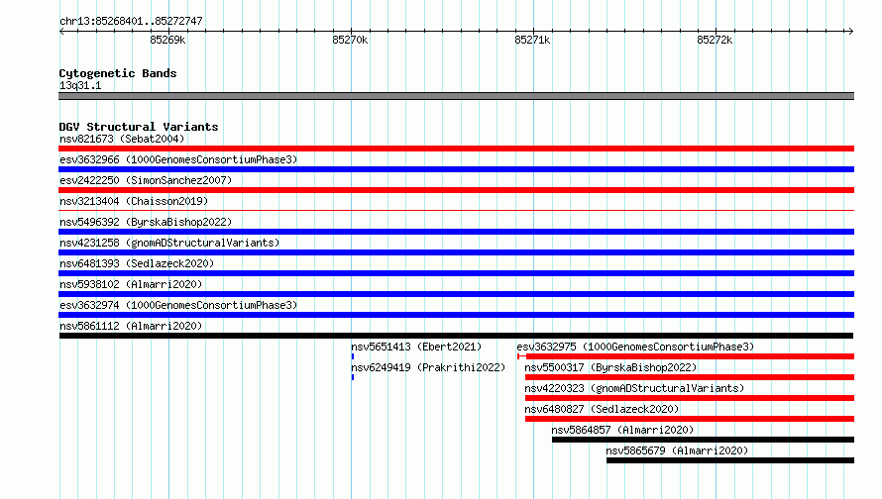882x499 pixels.
Task: Open nsv5861112 (Almarri2020) label
Action: [131, 326]
